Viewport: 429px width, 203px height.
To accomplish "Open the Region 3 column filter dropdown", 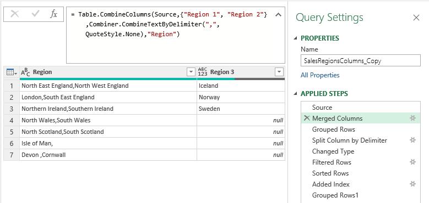I will tap(279, 72).
